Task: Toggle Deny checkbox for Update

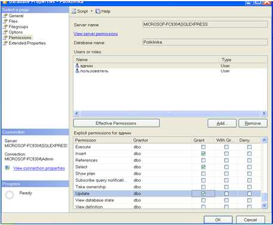Action: [249, 194]
